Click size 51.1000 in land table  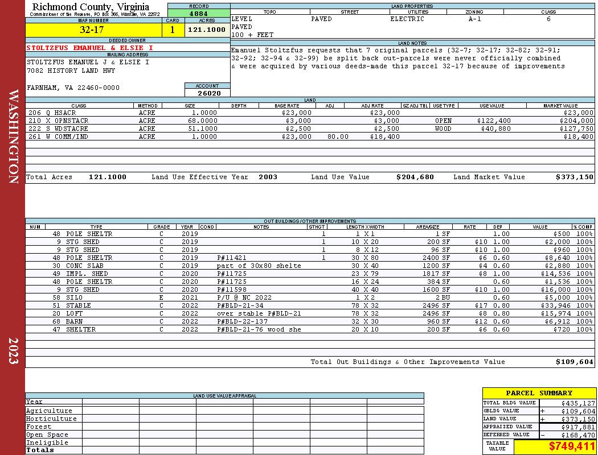pos(203,129)
